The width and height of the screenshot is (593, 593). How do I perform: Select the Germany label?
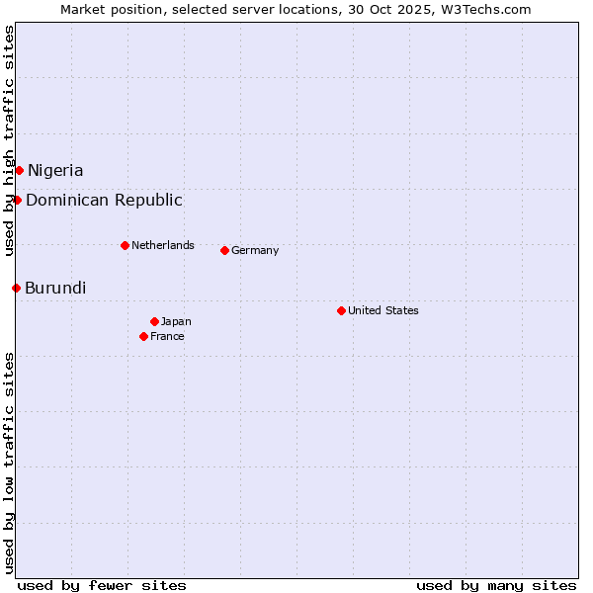(x=255, y=250)
